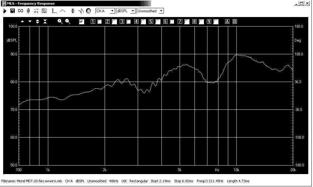This screenshot has width=313, height=187.
Task: Uncheck the main curve display checkbox
Action: tap(81, 21)
